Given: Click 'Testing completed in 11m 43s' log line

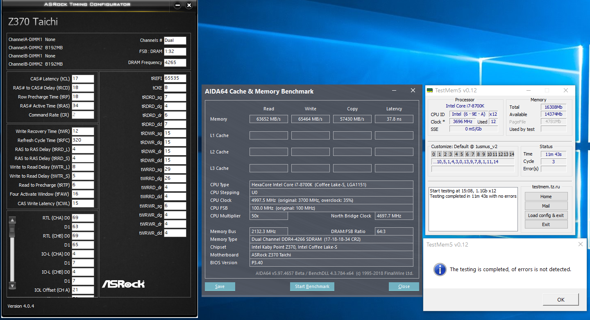Looking at the screenshot, I should (473, 196).
